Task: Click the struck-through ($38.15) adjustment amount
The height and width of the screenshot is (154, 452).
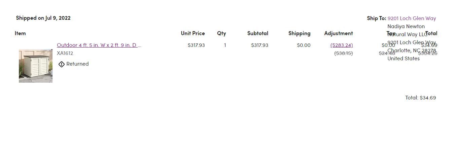Action: 344,53
